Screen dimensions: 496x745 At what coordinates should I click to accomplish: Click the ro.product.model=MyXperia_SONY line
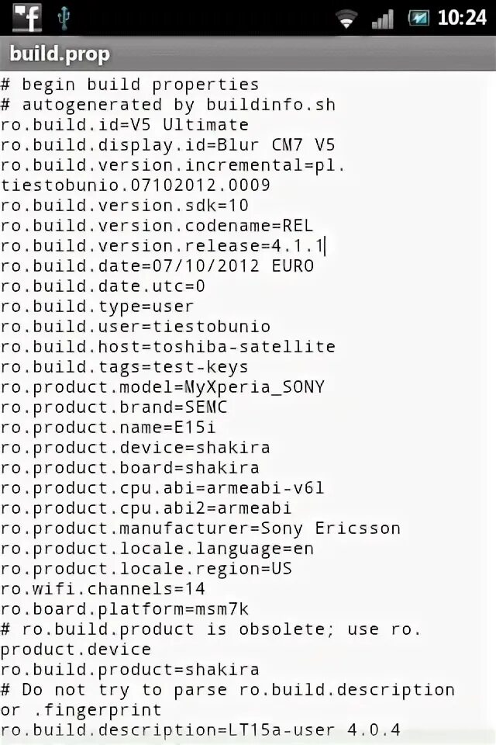[163, 387]
